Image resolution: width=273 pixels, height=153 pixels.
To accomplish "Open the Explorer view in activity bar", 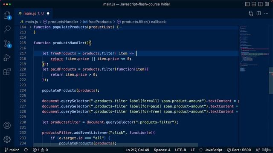I will point(7,15).
